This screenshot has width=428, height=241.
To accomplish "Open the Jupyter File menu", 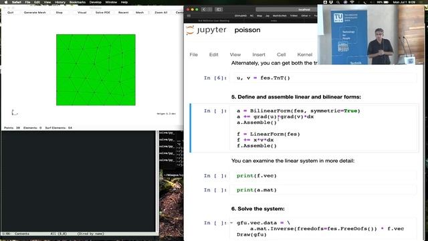I will coord(193,55).
